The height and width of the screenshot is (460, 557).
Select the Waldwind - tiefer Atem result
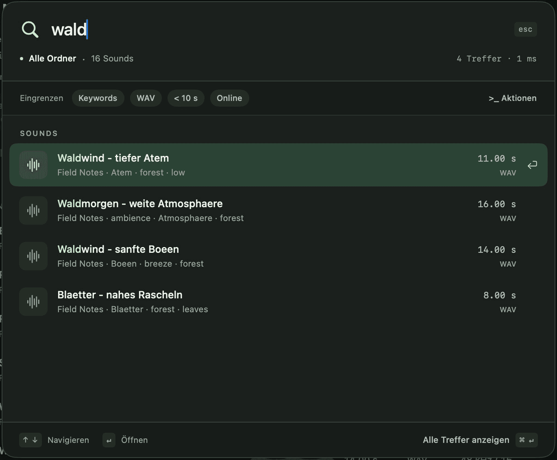278,165
